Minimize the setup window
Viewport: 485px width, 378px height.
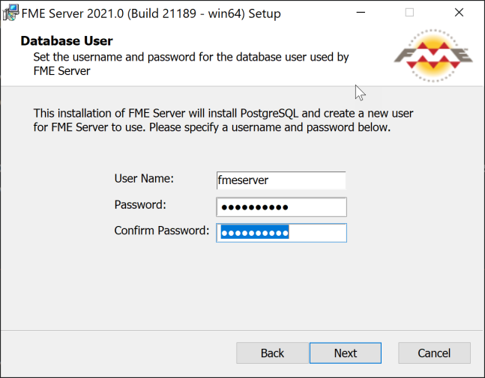361,13
